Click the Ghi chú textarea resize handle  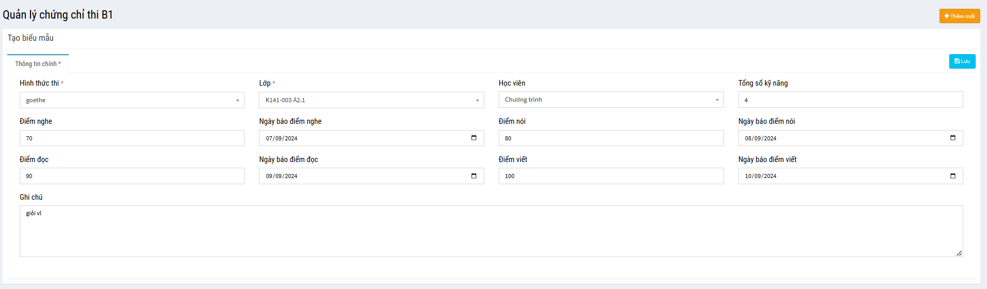(959, 253)
